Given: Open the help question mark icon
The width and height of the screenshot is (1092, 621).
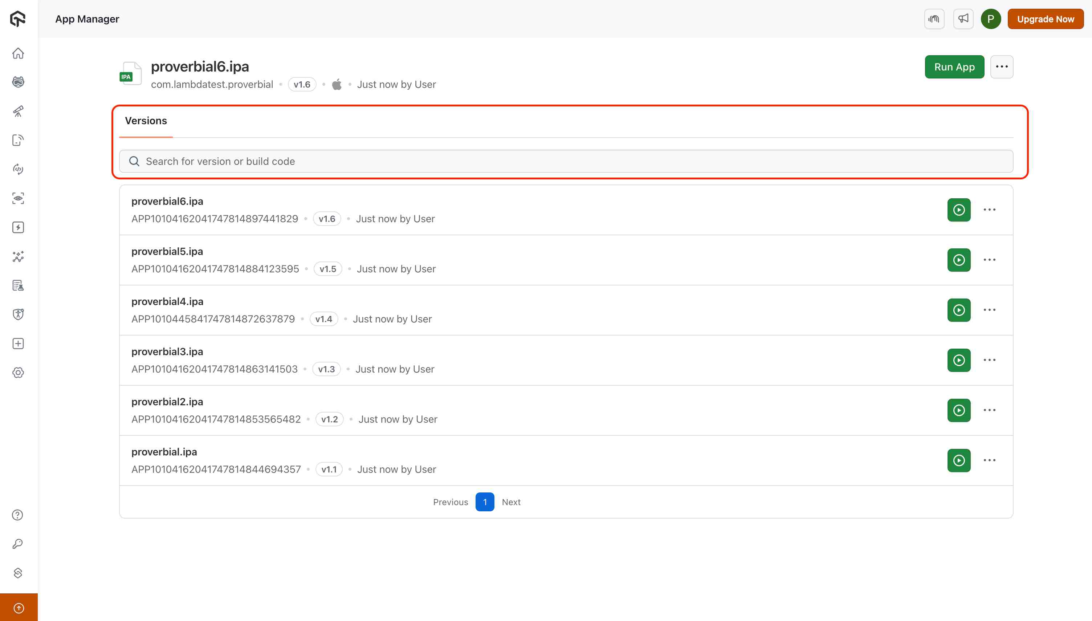Looking at the screenshot, I should pyautogui.click(x=18, y=515).
